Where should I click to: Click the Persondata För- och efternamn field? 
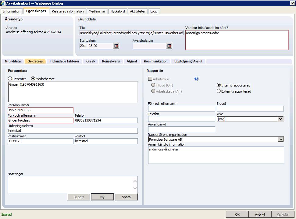tap(41, 120)
